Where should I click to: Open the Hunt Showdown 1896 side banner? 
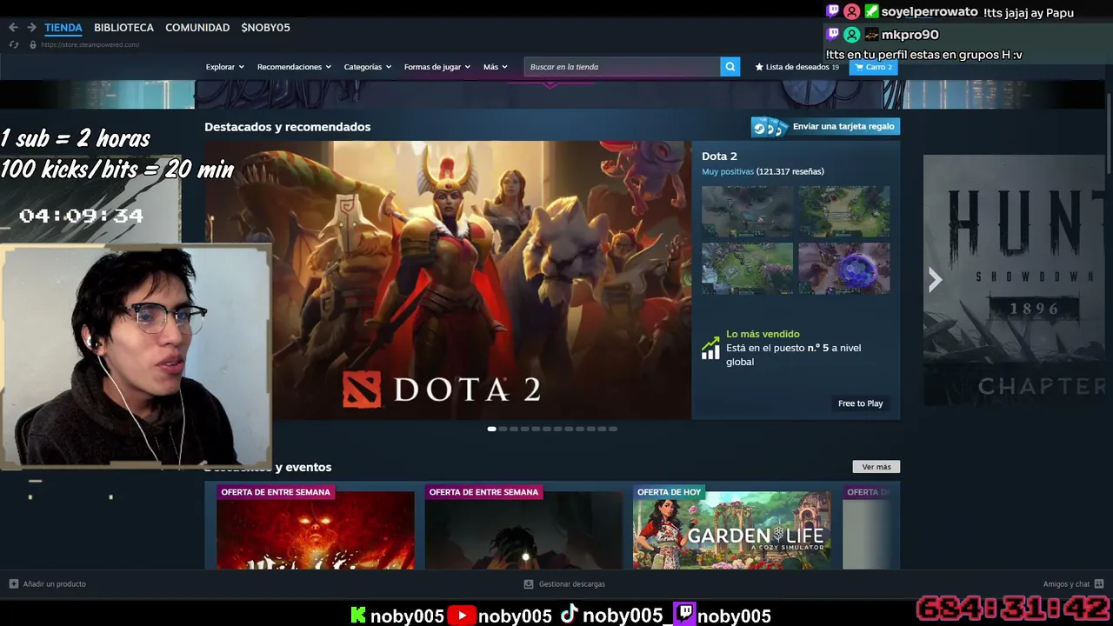click(1014, 280)
